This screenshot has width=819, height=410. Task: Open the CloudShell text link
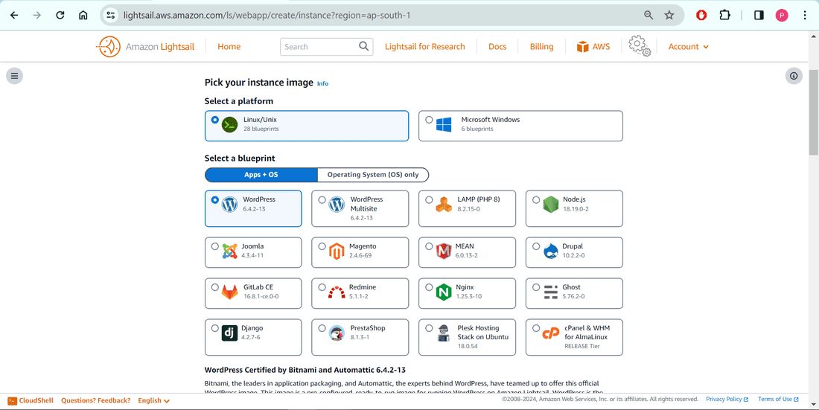[x=36, y=400]
